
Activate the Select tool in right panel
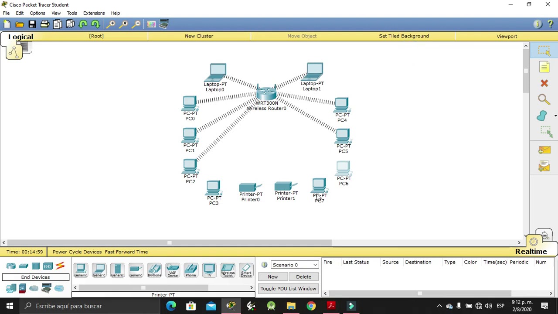(544, 51)
